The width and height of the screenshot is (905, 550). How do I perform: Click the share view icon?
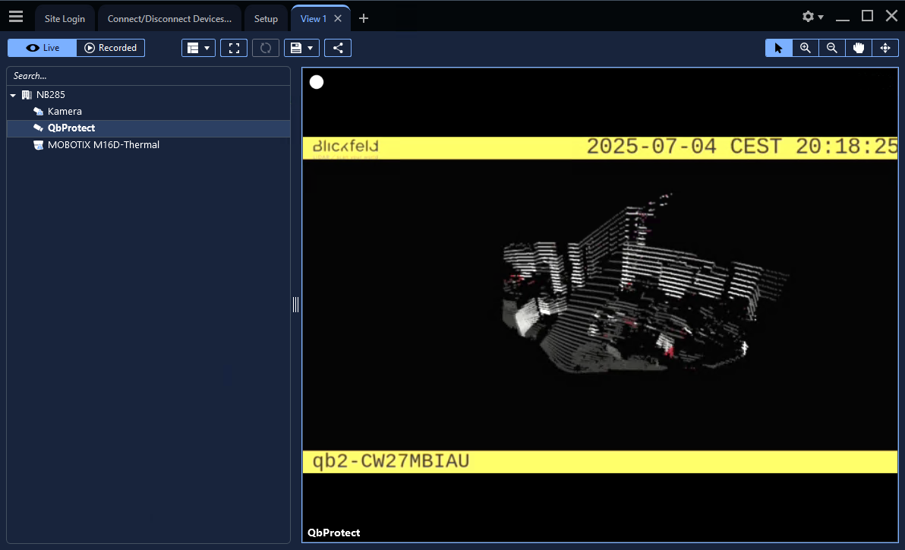tap(338, 48)
